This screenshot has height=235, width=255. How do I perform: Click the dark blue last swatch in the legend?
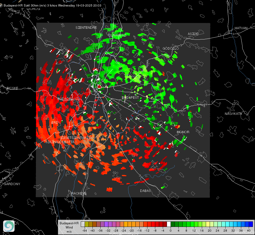(x=251, y=224)
